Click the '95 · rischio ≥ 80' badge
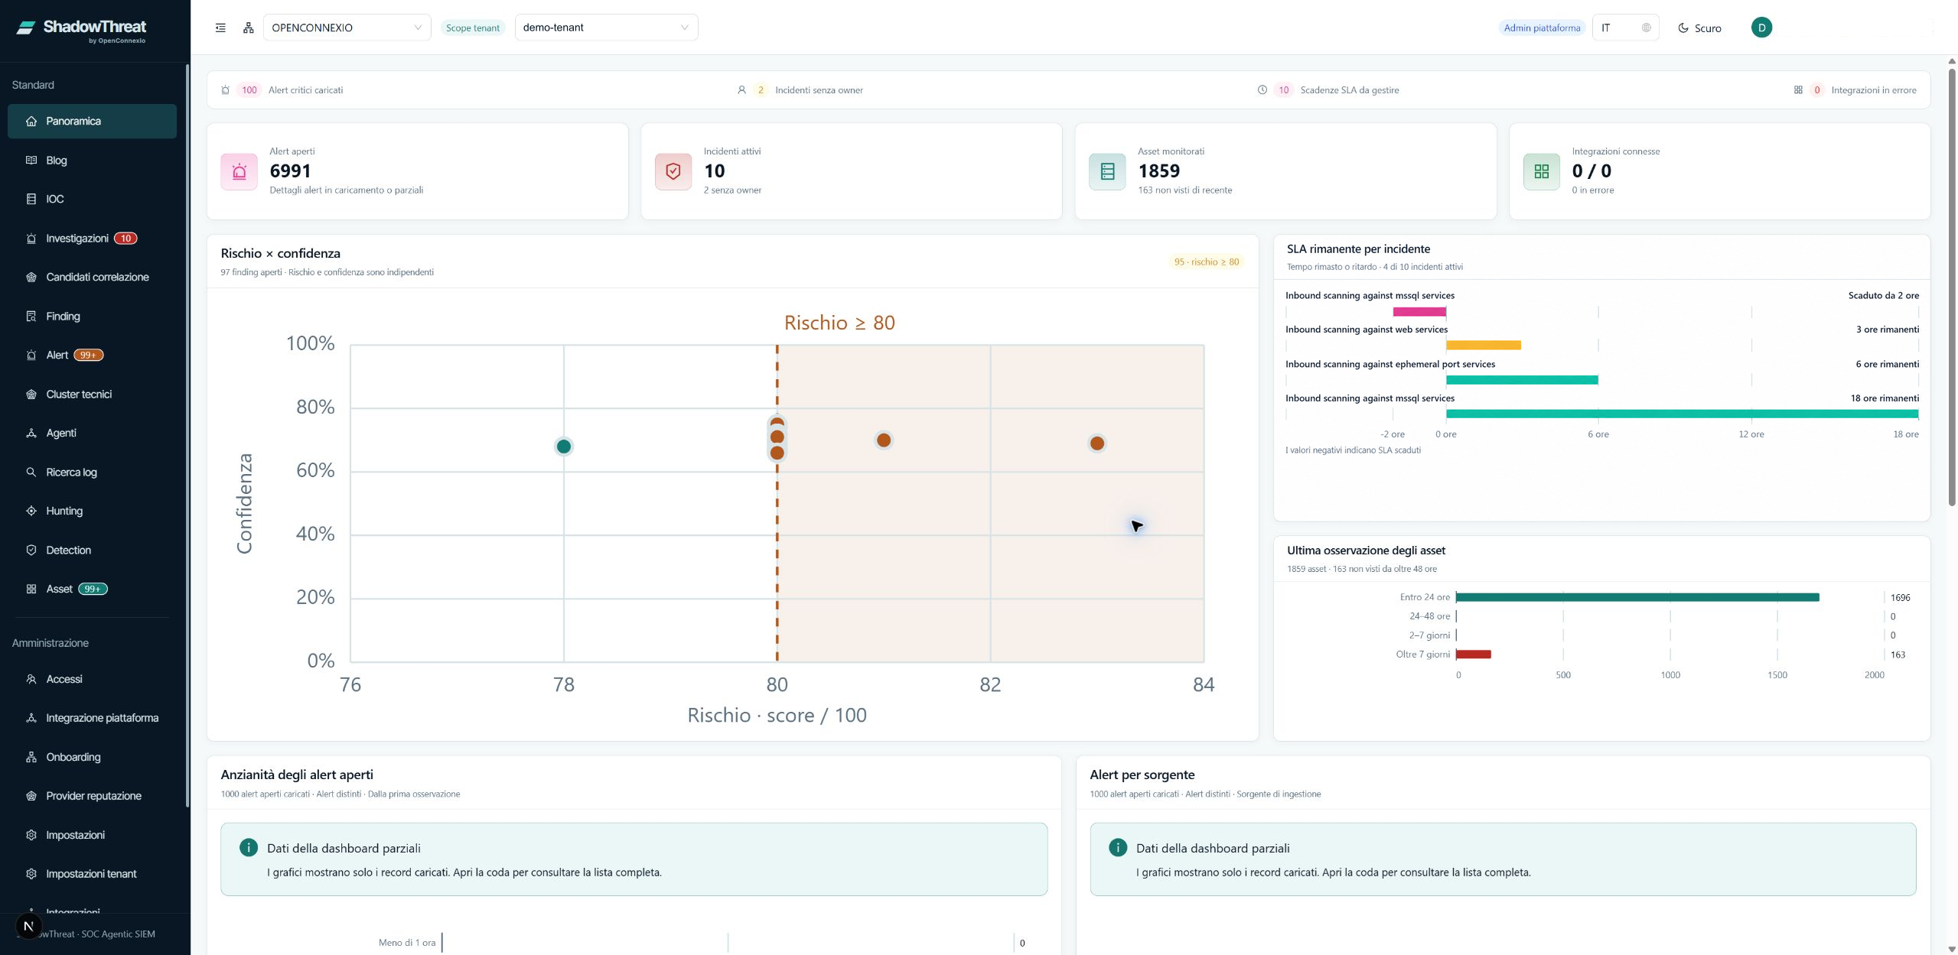 1206,261
